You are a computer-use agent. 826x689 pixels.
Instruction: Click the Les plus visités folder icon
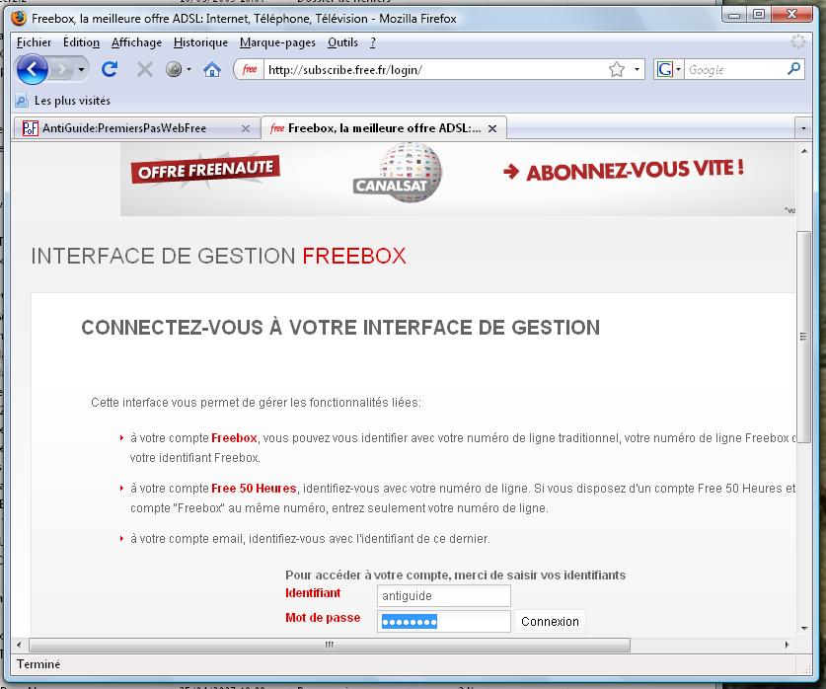(x=21, y=100)
